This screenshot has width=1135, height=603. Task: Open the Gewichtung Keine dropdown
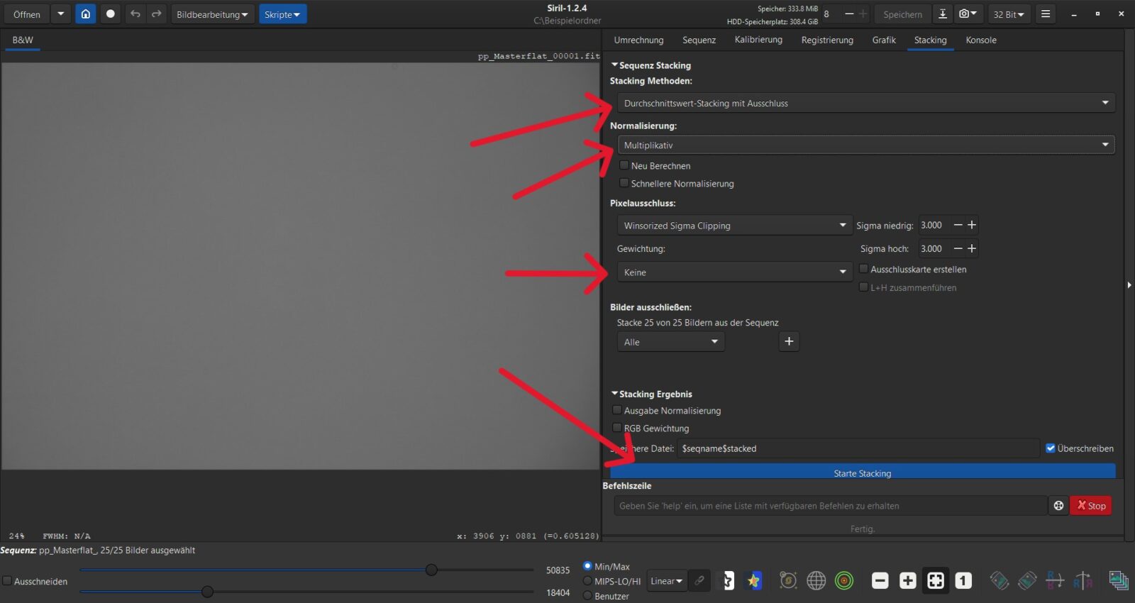click(x=734, y=272)
